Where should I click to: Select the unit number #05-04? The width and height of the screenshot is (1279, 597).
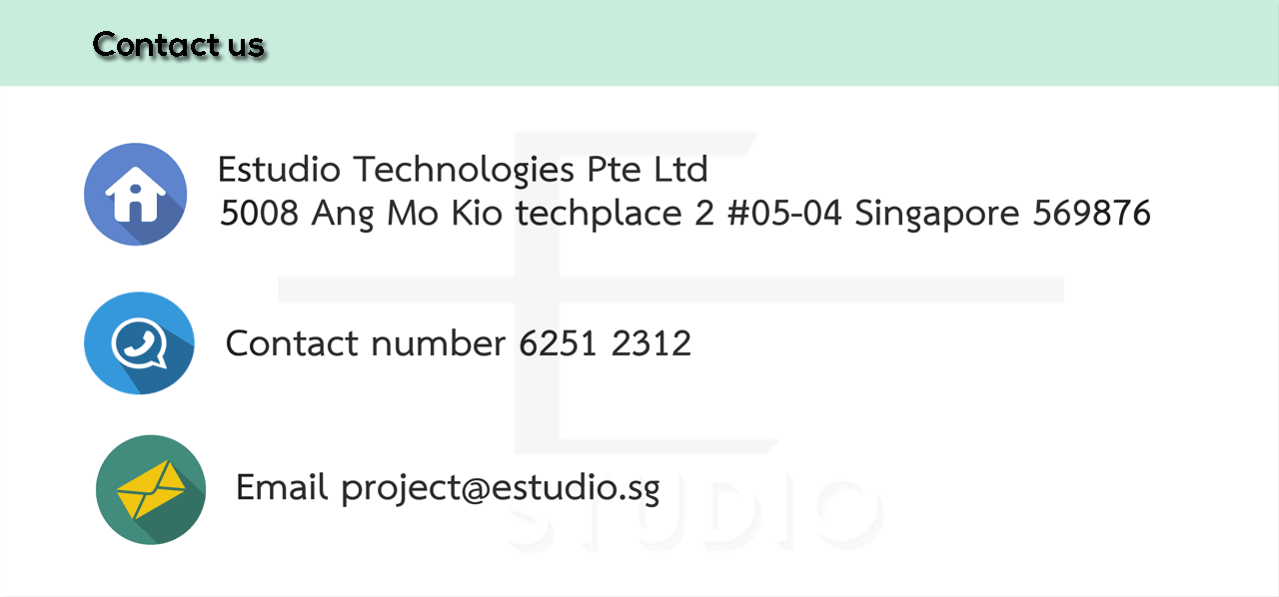(x=785, y=213)
